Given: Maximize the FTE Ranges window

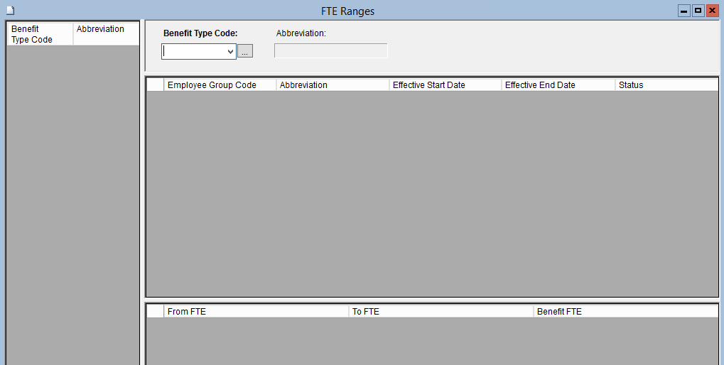Looking at the screenshot, I should click(x=698, y=11).
